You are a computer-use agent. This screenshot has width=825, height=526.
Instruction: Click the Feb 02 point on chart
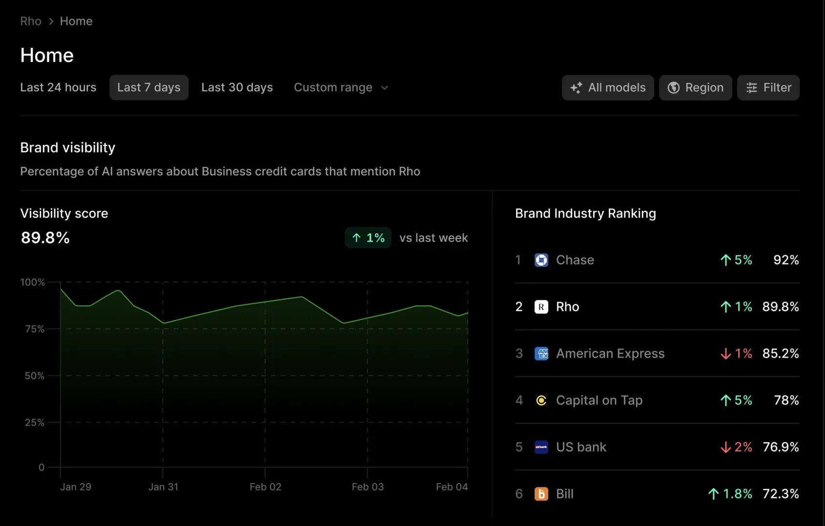(x=265, y=302)
